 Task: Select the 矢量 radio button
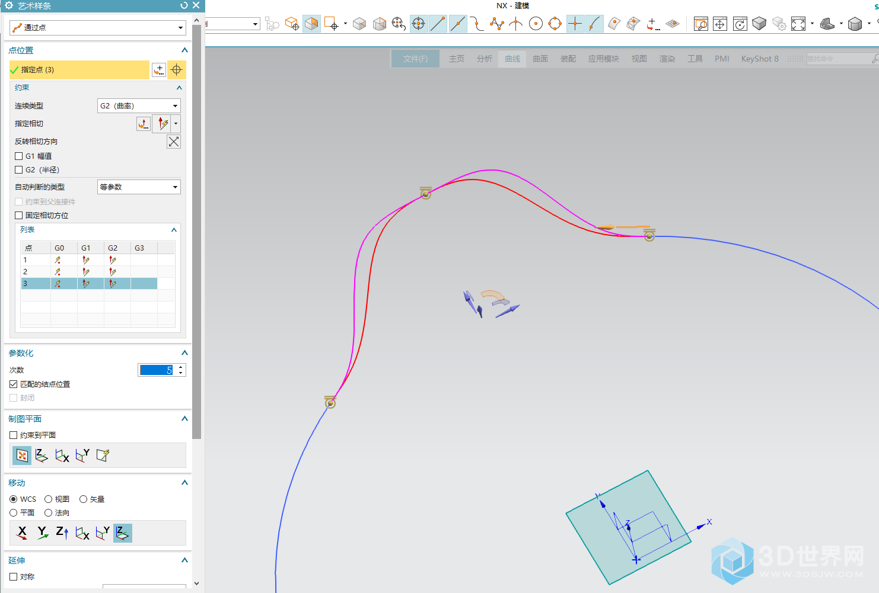84,499
